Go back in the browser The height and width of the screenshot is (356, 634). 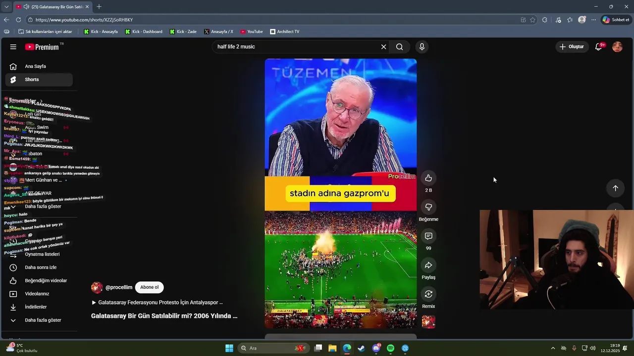coord(6,20)
